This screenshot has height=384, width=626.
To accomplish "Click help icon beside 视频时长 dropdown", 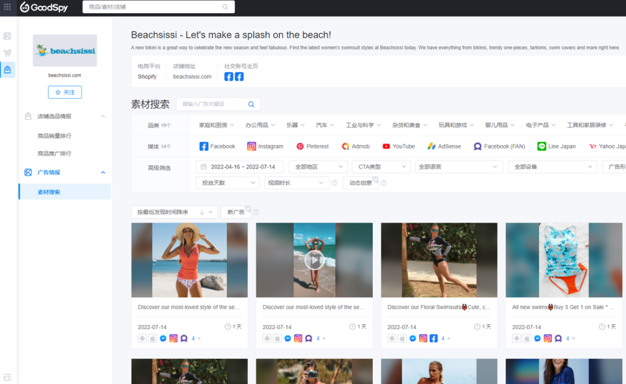I will 334,183.
